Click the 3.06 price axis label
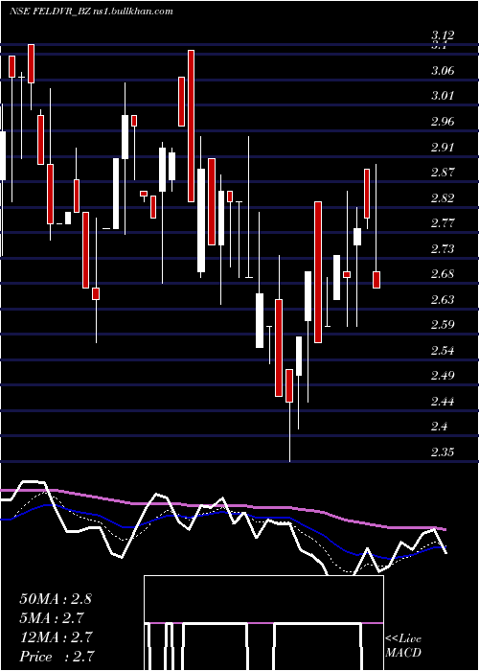 pos(443,71)
